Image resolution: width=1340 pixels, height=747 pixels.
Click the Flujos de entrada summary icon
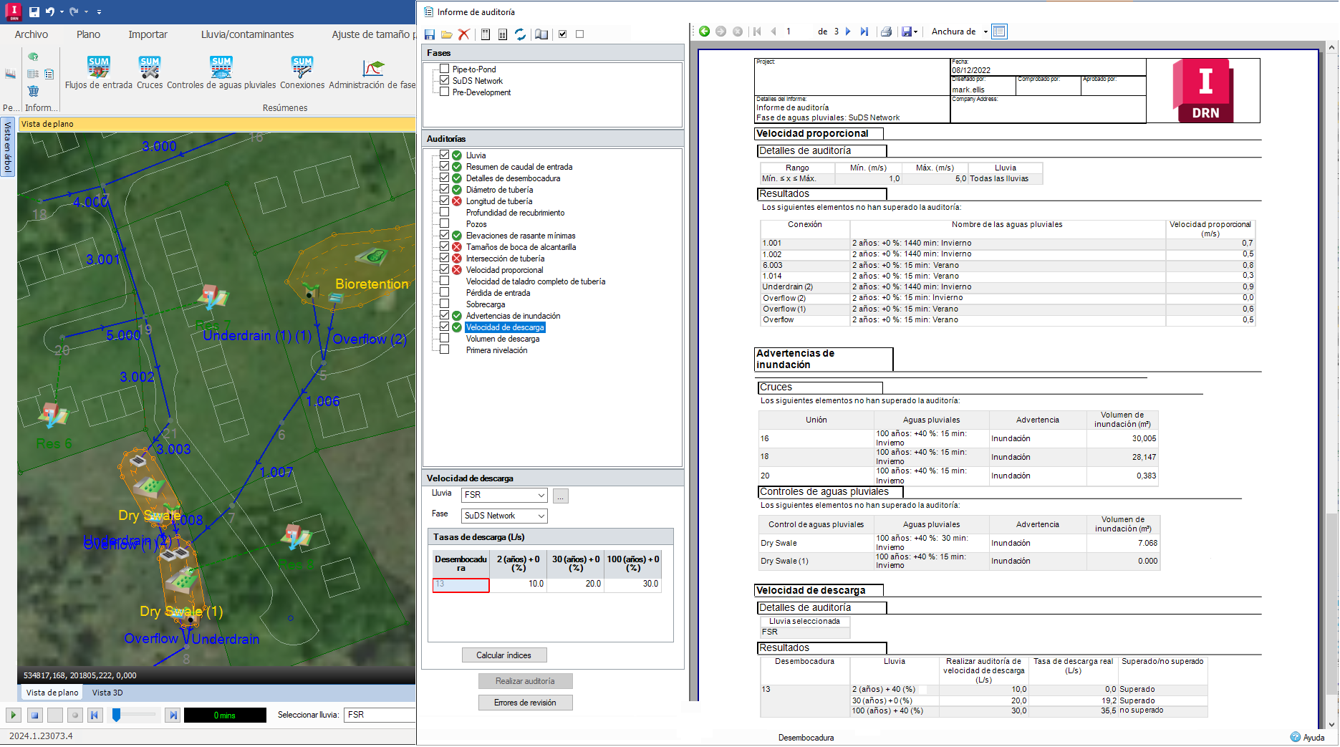click(x=98, y=68)
